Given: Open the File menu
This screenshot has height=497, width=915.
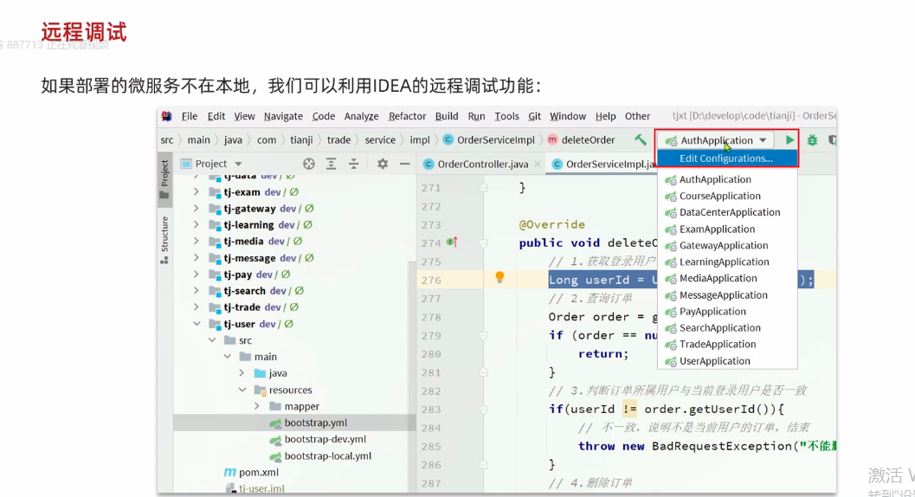Looking at the screenshot, I should [x=189, y=116].
